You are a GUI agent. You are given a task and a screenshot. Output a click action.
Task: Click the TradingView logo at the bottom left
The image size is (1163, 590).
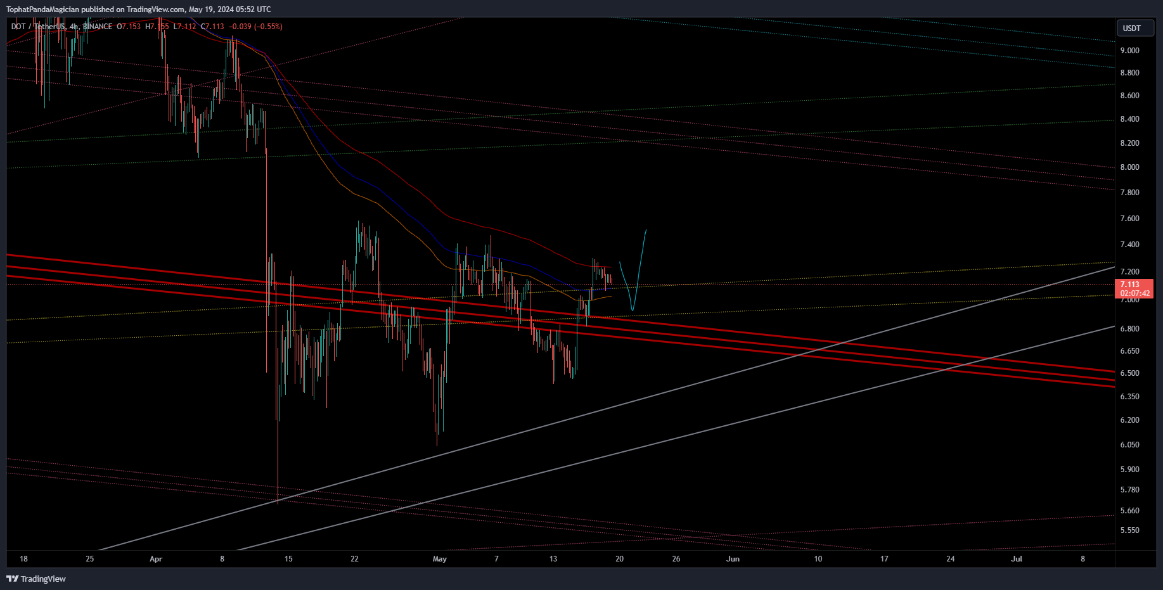tap(36, 579)
